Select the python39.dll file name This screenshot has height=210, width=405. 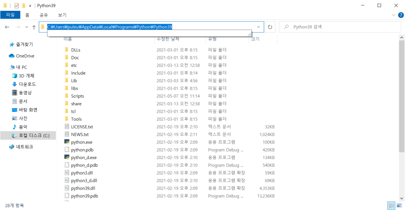[x=83, y=188]
